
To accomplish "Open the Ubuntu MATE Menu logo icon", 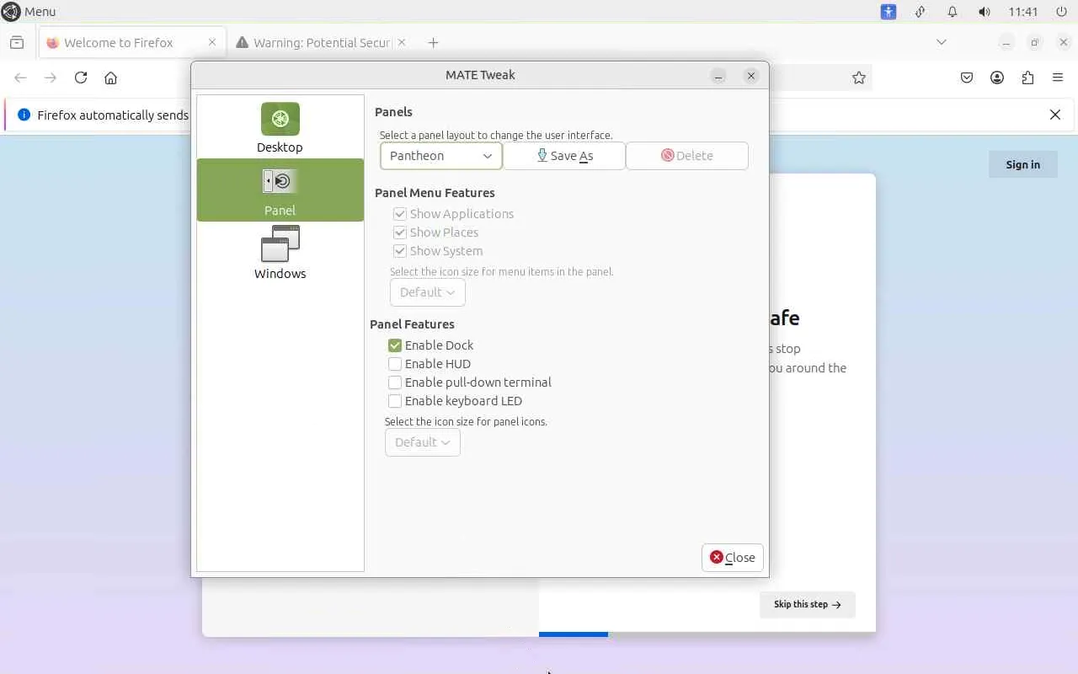I will (x=11, y=12).
